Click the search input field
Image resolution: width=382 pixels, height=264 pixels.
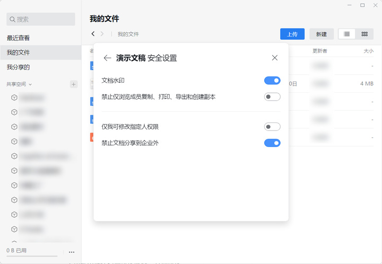[41, 19]
